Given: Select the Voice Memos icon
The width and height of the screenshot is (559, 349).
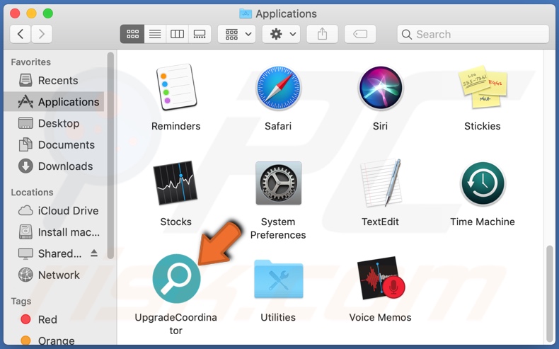Looking at the screenshot, I should tap(381, 278).
